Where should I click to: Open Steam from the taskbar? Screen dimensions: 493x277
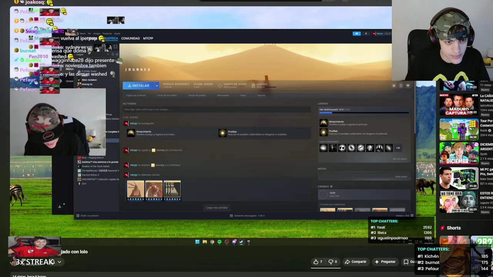[x=241, y=242]
